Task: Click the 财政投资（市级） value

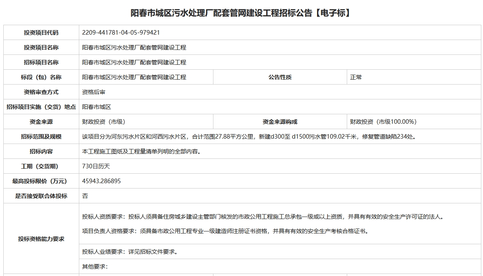Action: coord(104,122)
